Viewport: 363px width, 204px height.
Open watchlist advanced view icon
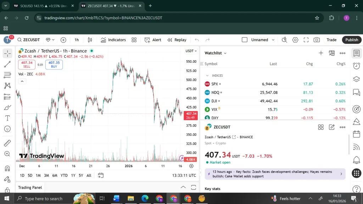point(332,53)
